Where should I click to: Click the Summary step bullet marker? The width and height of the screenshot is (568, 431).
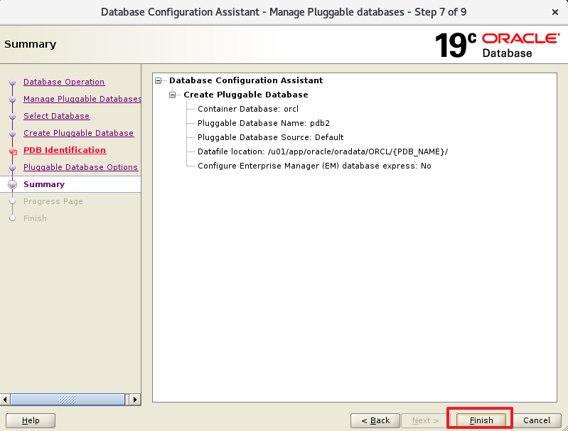(x=13, y=184)
